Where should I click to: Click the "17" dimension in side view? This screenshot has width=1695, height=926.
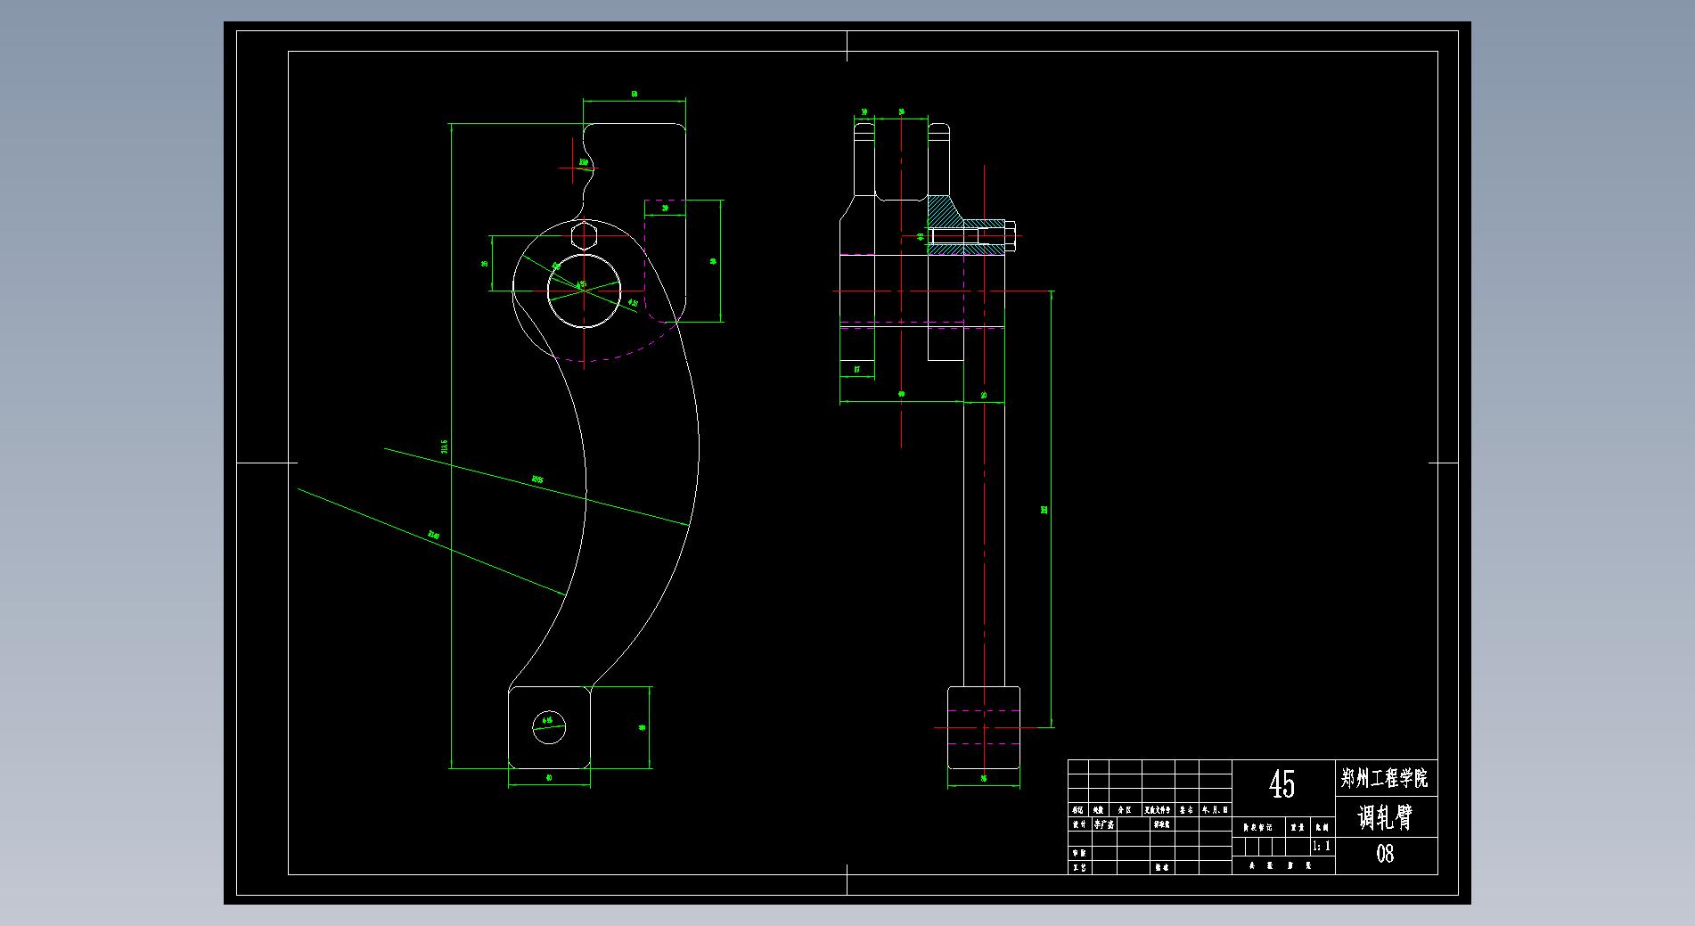point(857,369)
